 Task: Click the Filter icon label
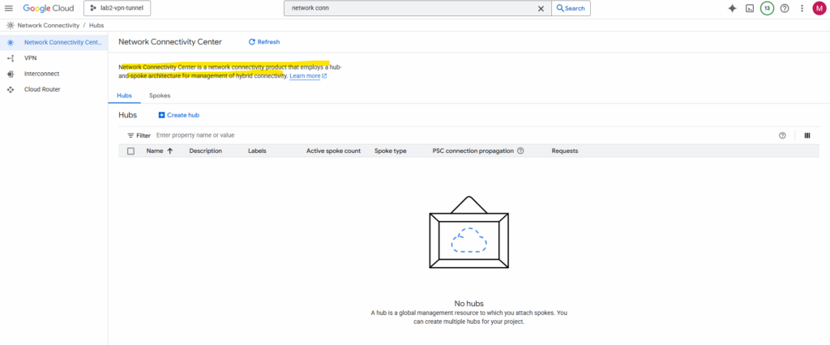pos(139,135)
